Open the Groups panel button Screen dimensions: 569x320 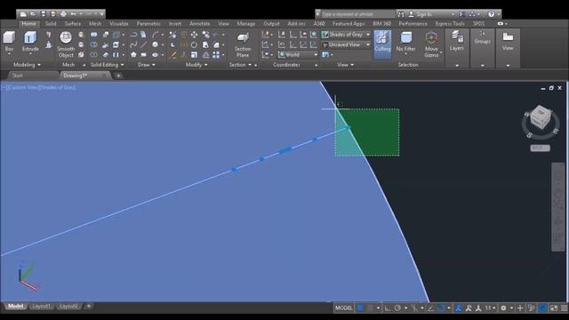pyautogui.click(x=482, y=37)
